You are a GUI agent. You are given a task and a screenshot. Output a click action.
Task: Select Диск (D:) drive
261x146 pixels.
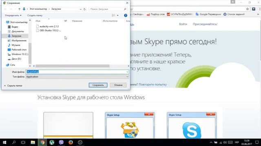click(x=15, y=59)
